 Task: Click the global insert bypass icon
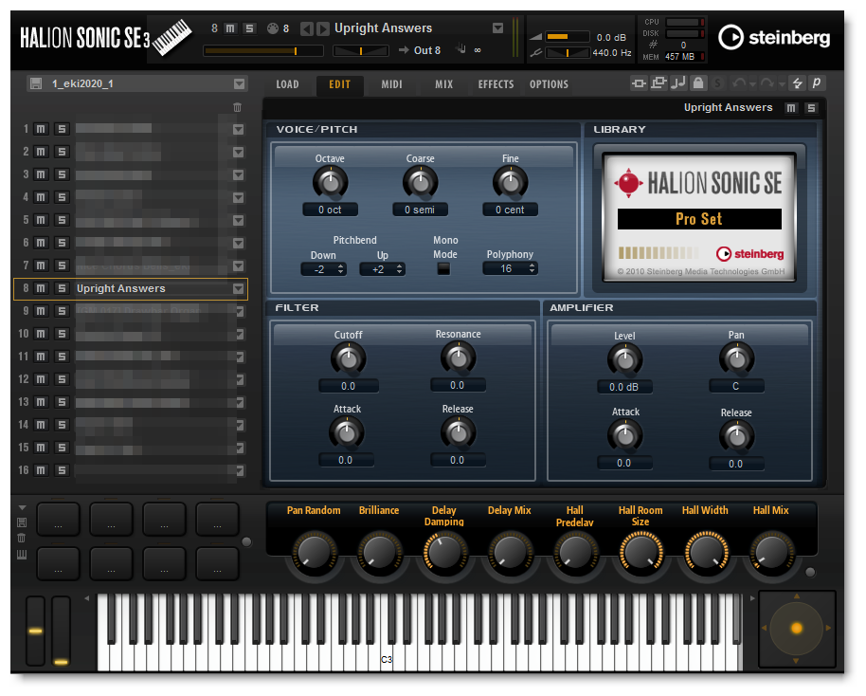(x=639, y=83)
